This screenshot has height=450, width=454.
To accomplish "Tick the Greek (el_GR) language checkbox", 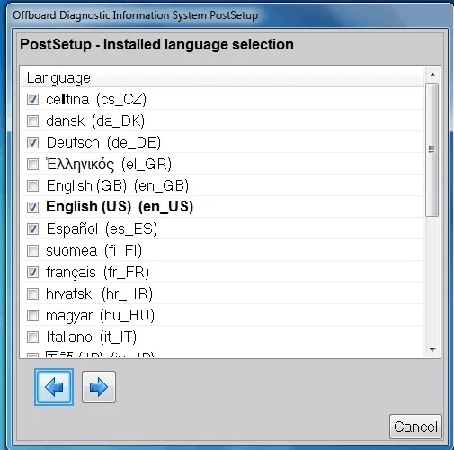I will click(x=32, y=164).
